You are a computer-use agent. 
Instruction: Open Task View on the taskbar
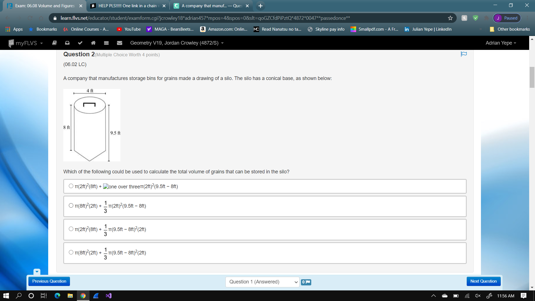click(x=44, y=296)
